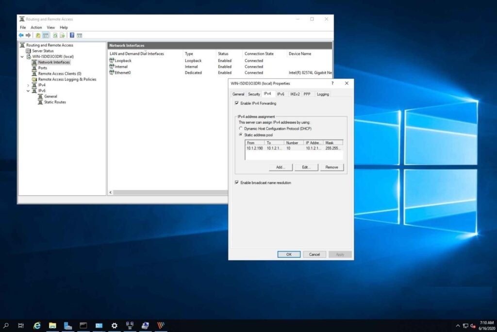Click the Export List toolbar icon
497x332 pixels.
click(63, 35)
